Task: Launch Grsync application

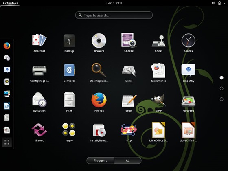Action: (39, 130)
